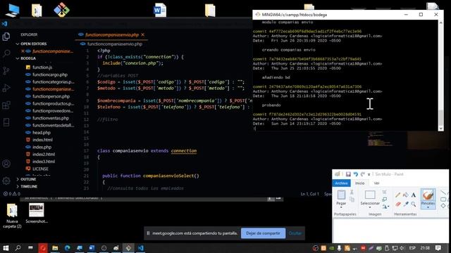Open Nueva carpeta (2) folder on desktop

[12, 216]
